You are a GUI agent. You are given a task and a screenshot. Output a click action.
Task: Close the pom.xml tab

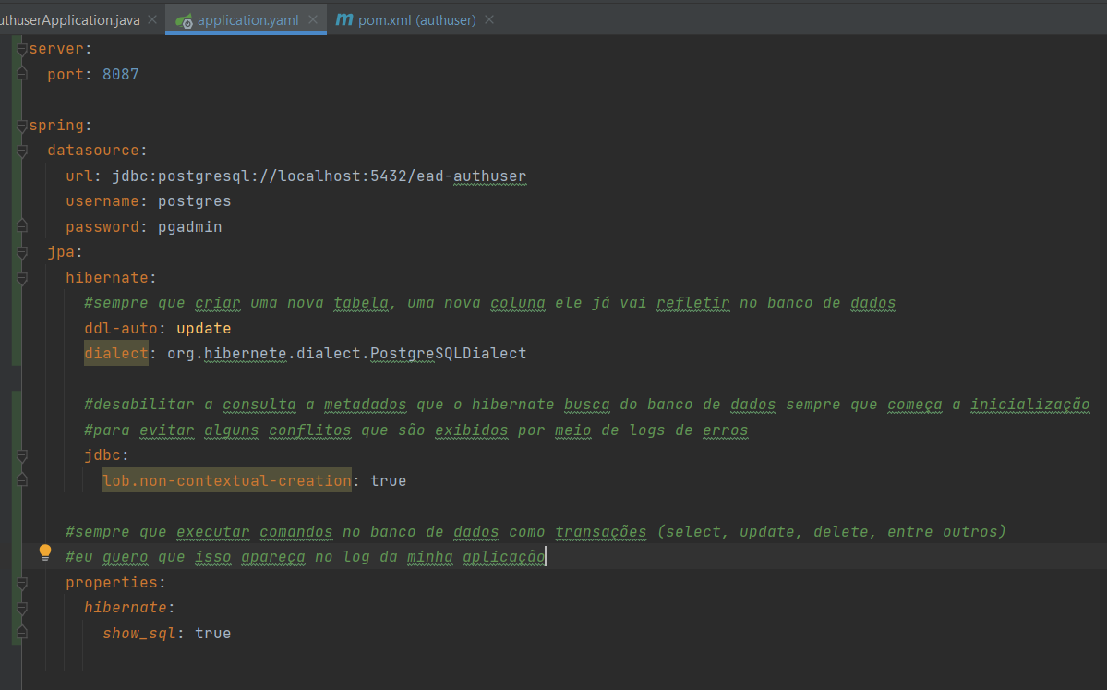tap(488, 18)
